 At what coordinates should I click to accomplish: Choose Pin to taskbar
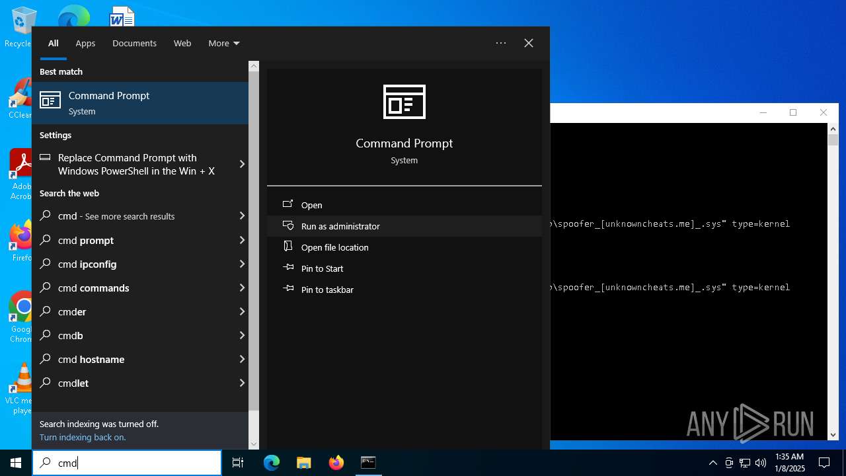[x=404, y=290]
